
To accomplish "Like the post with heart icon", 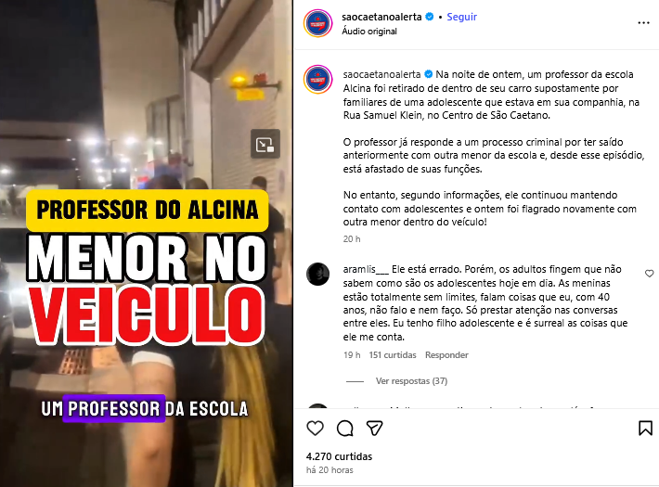I will point(316,429).
